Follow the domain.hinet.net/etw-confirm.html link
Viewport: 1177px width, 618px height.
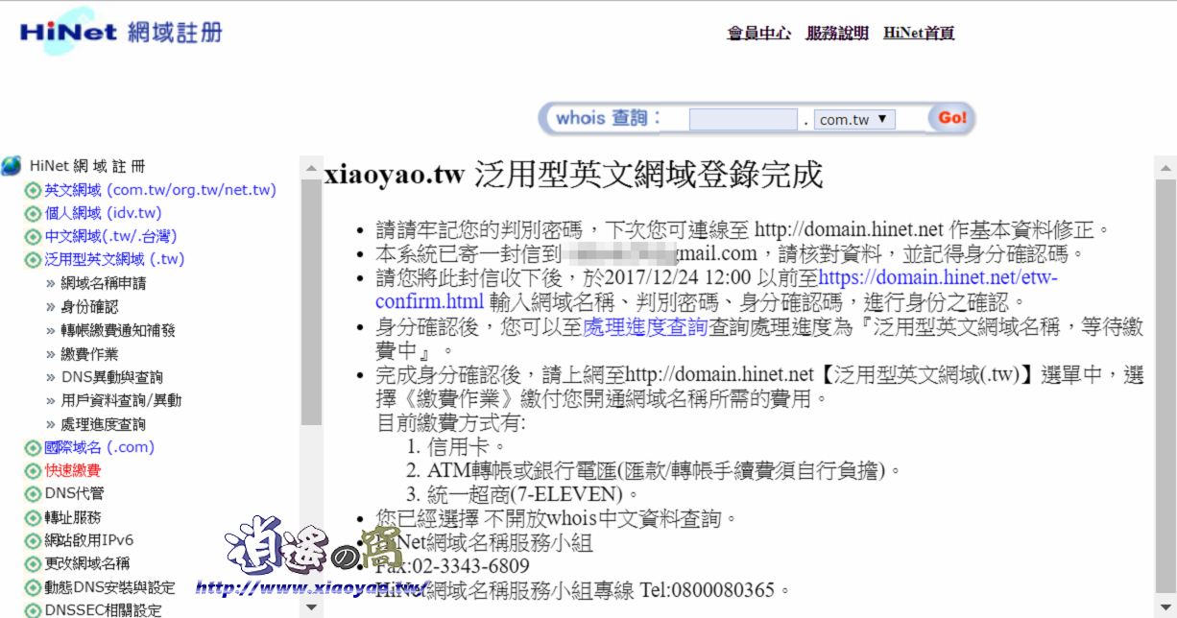click(717, 290)
